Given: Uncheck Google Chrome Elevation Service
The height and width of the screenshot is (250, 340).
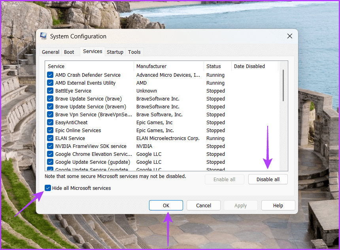Looking at the screenshot, I should (50, 154).
